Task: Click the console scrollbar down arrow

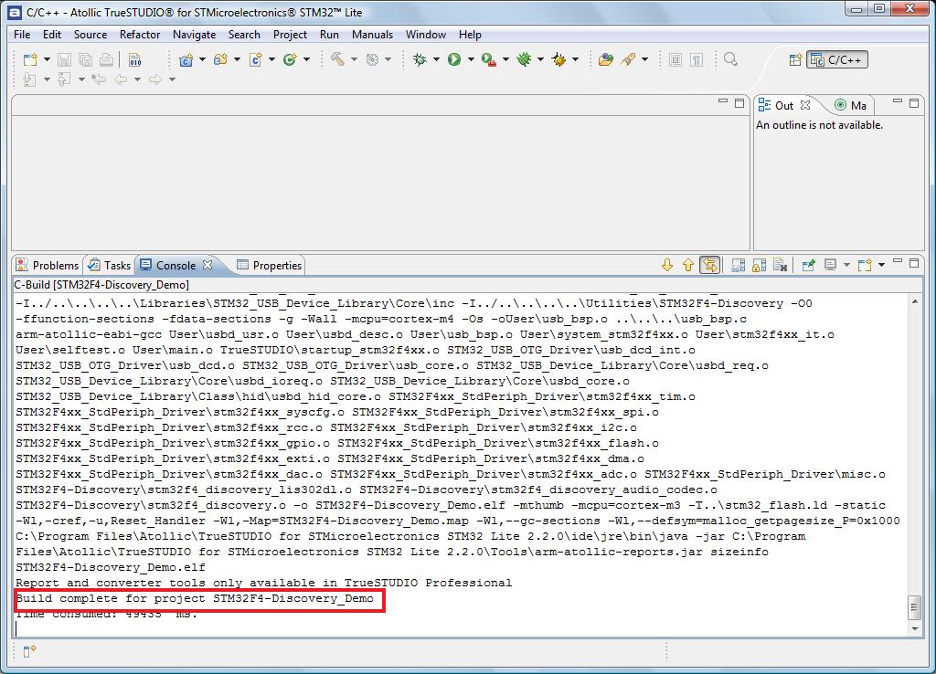Action: [x=914, y=628]
